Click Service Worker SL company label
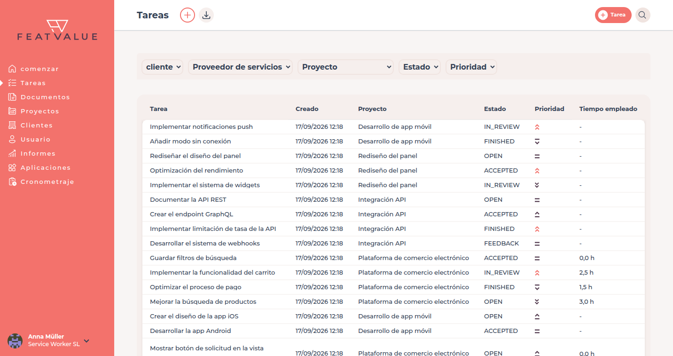This screenshot has height=356, width=673. (54, 344)
